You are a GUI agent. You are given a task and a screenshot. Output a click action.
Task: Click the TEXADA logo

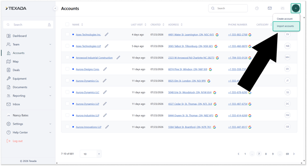pyautogui.click(x=16, y=8)
